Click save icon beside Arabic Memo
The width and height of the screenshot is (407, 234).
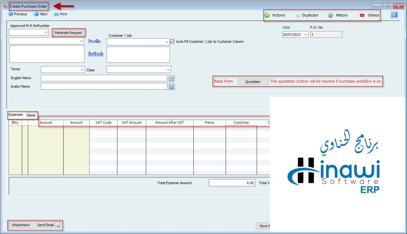(x=172, y=87)
